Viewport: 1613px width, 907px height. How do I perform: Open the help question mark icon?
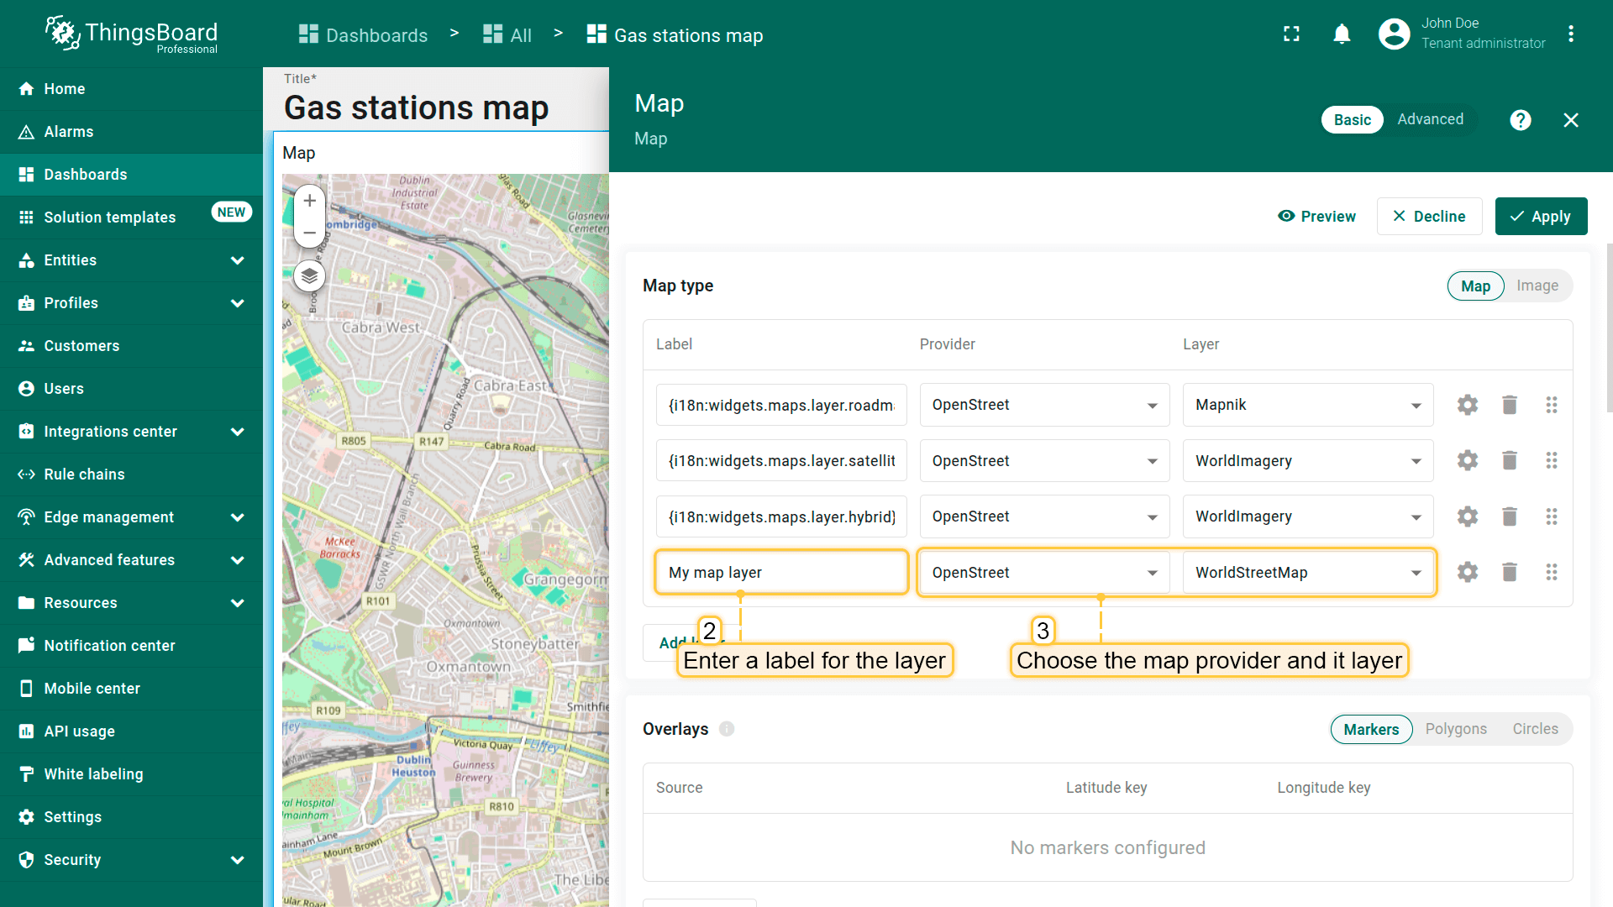[1520, 120]
